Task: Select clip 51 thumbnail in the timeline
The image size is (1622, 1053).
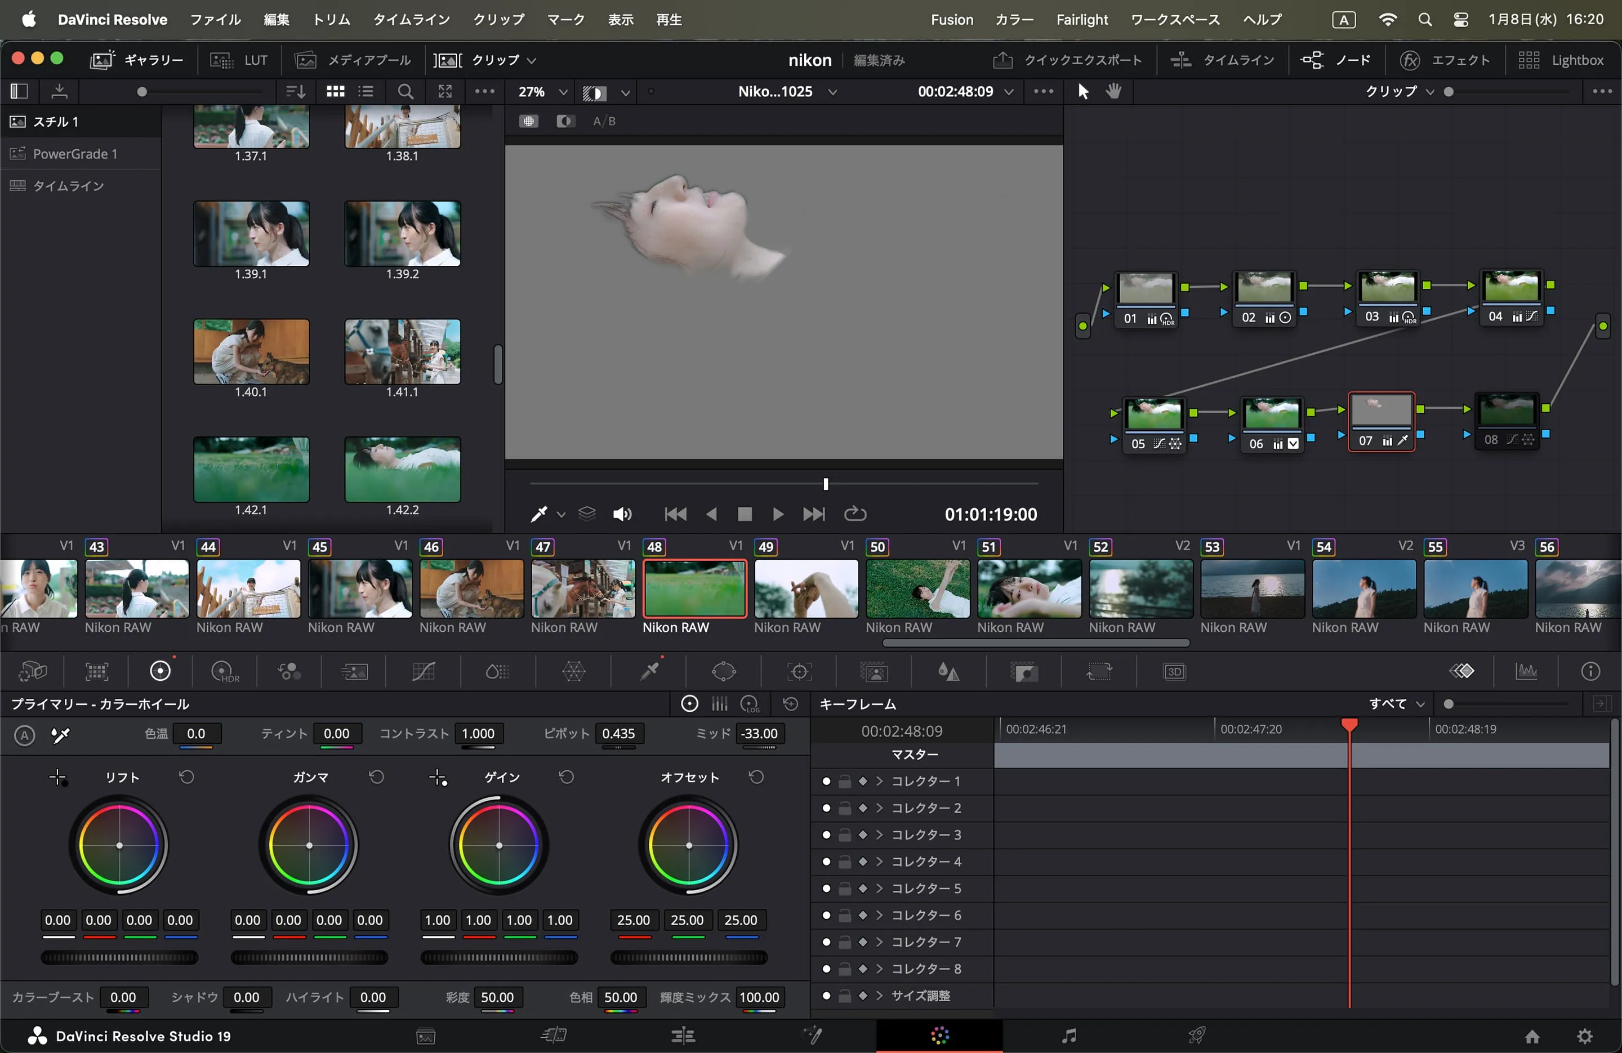Action: pos(1029,588)
